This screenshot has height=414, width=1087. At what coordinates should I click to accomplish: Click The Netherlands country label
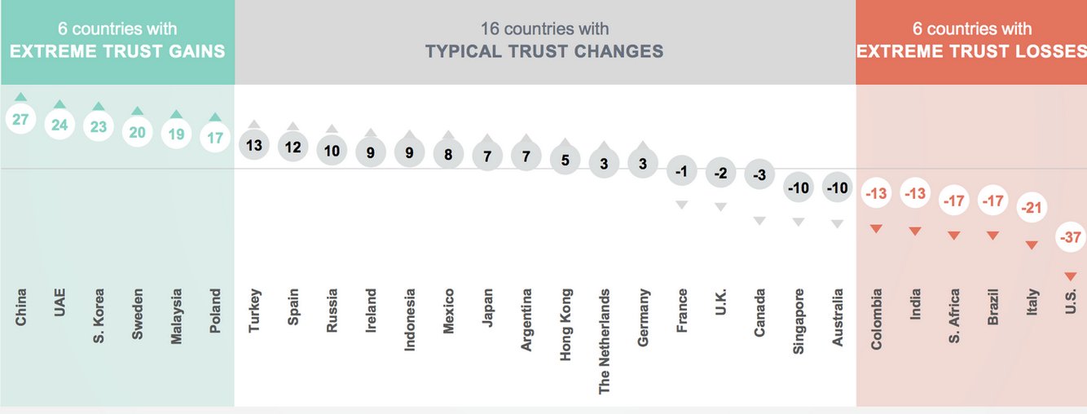[x=604, y=341]
